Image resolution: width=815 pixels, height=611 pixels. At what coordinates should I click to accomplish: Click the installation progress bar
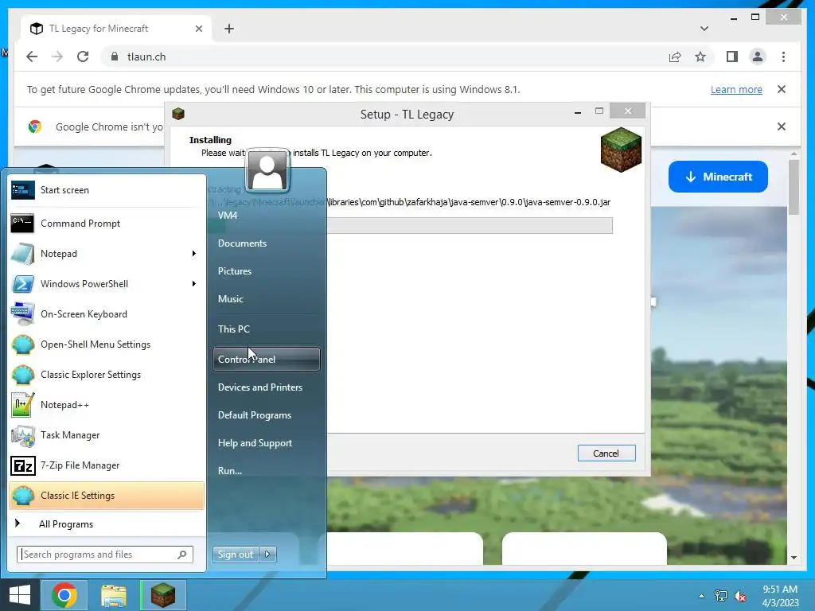pos(410,225)
